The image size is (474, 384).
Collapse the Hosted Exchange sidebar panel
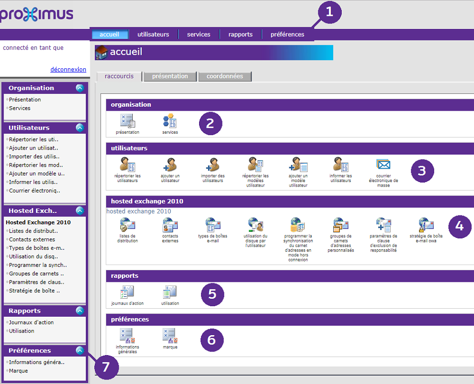[x=80, y=210]
